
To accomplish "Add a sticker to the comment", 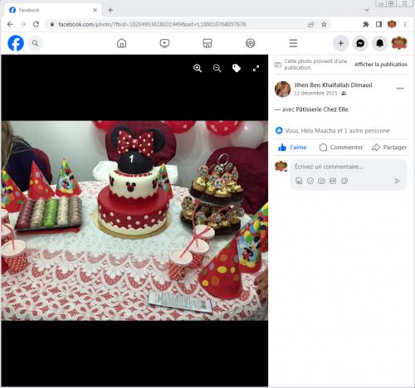I will point(344,181).
